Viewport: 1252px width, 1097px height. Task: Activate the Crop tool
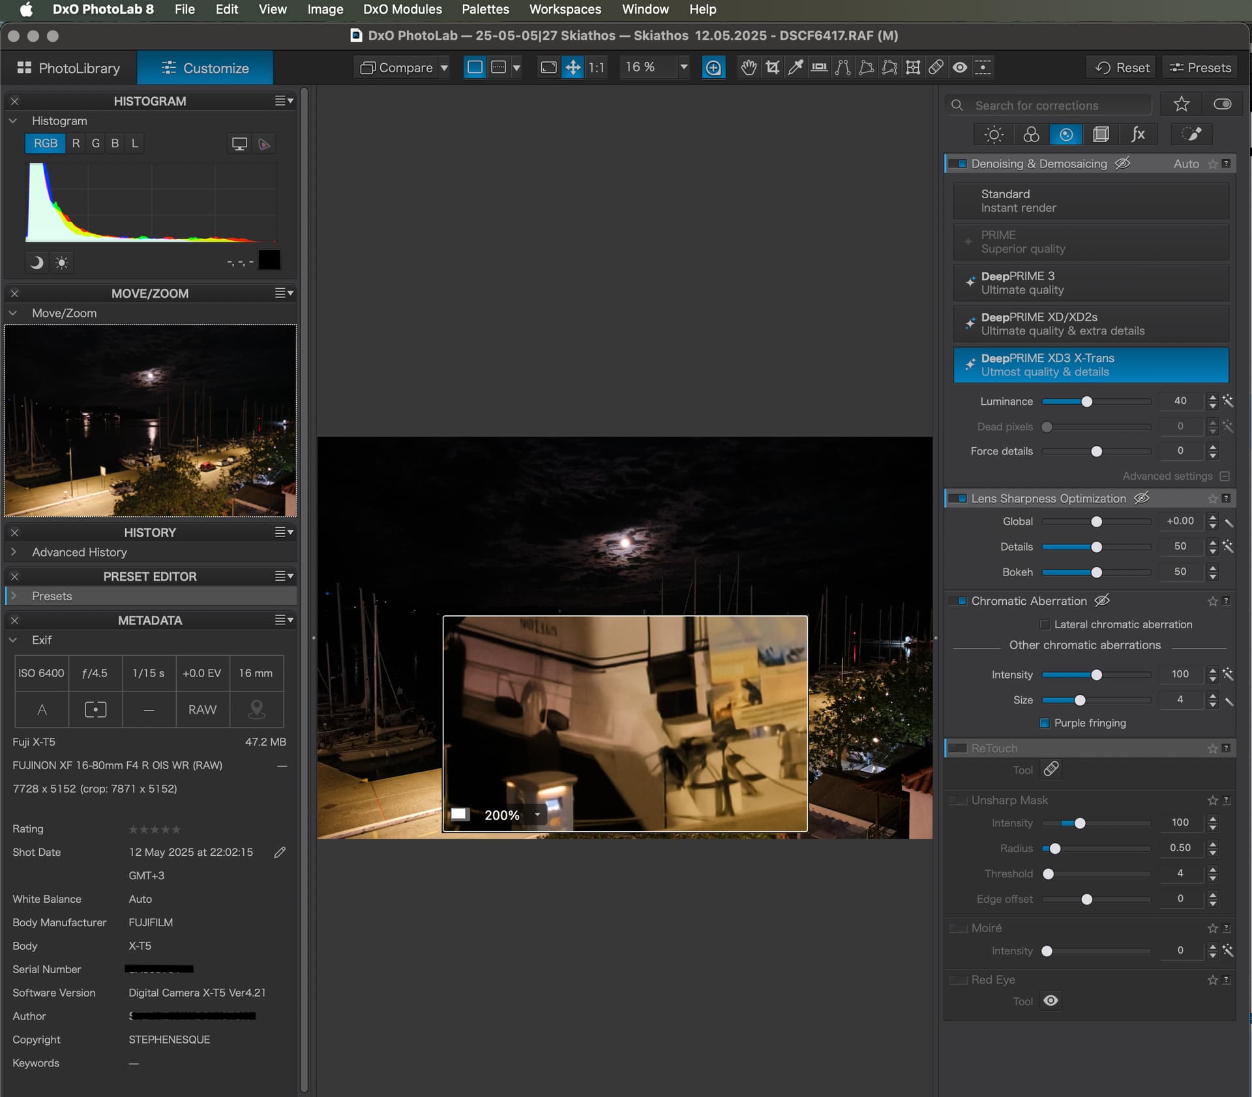tap(773, 67)
